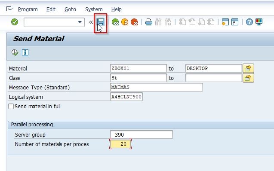Open the System menu

pyautogui.click(x=94, y=9)
